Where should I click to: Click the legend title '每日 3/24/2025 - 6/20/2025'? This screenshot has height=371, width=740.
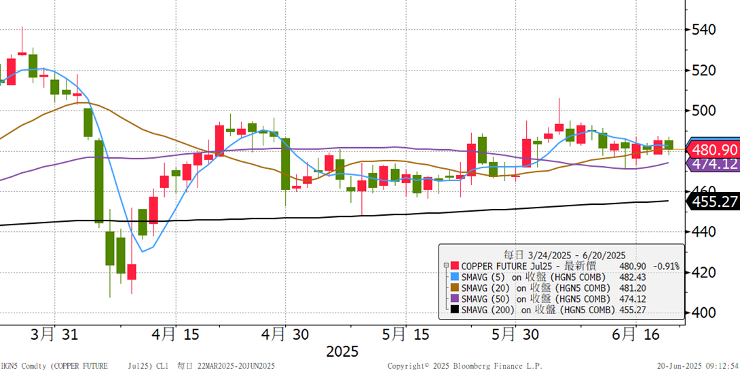point(563,255)
